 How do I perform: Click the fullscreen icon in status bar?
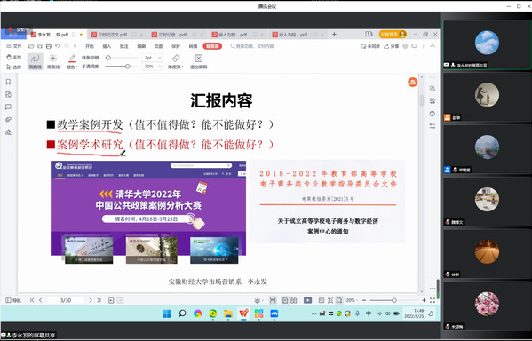pos(433,300)
